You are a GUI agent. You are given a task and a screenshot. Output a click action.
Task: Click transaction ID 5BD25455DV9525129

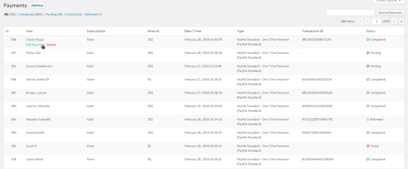(x=317, y=93)
